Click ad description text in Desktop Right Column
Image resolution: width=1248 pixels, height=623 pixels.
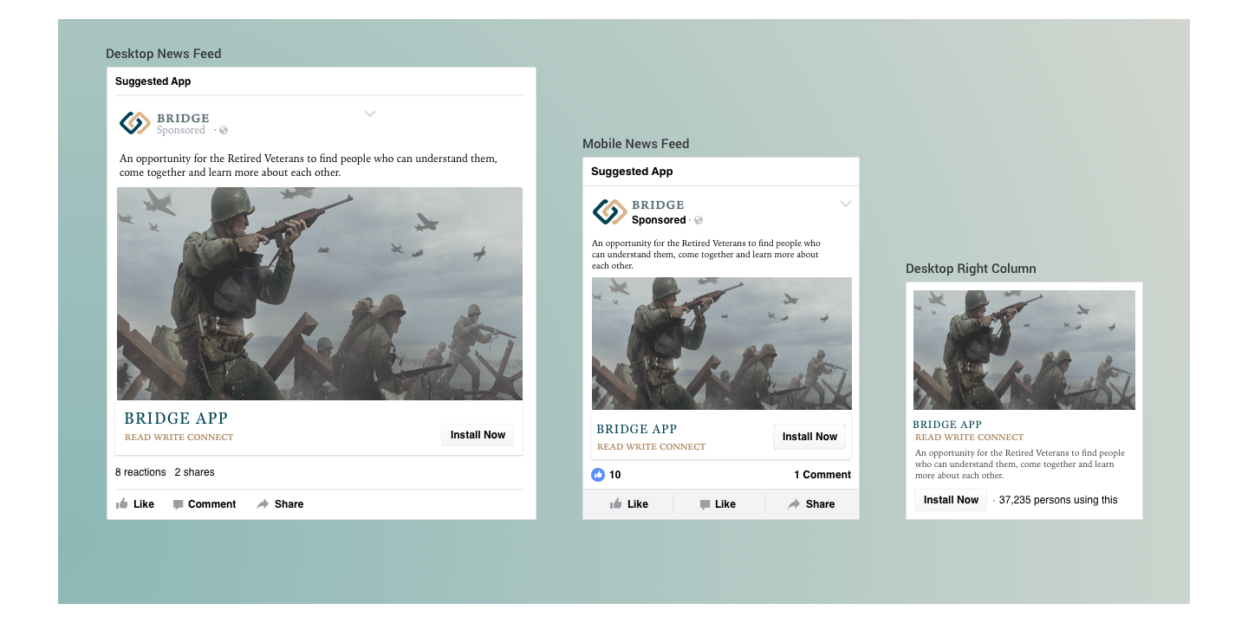1020,464
